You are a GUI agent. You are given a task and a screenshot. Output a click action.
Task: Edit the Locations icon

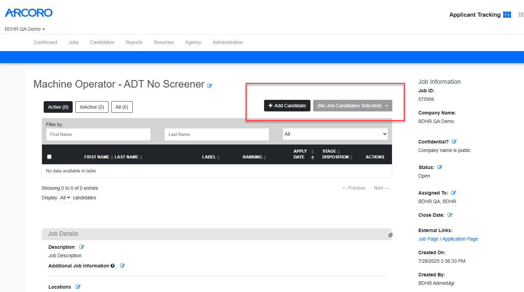pyautogui.click(x=78, y=287)
